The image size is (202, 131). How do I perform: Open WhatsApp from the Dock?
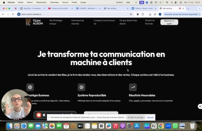coord(175,126)
